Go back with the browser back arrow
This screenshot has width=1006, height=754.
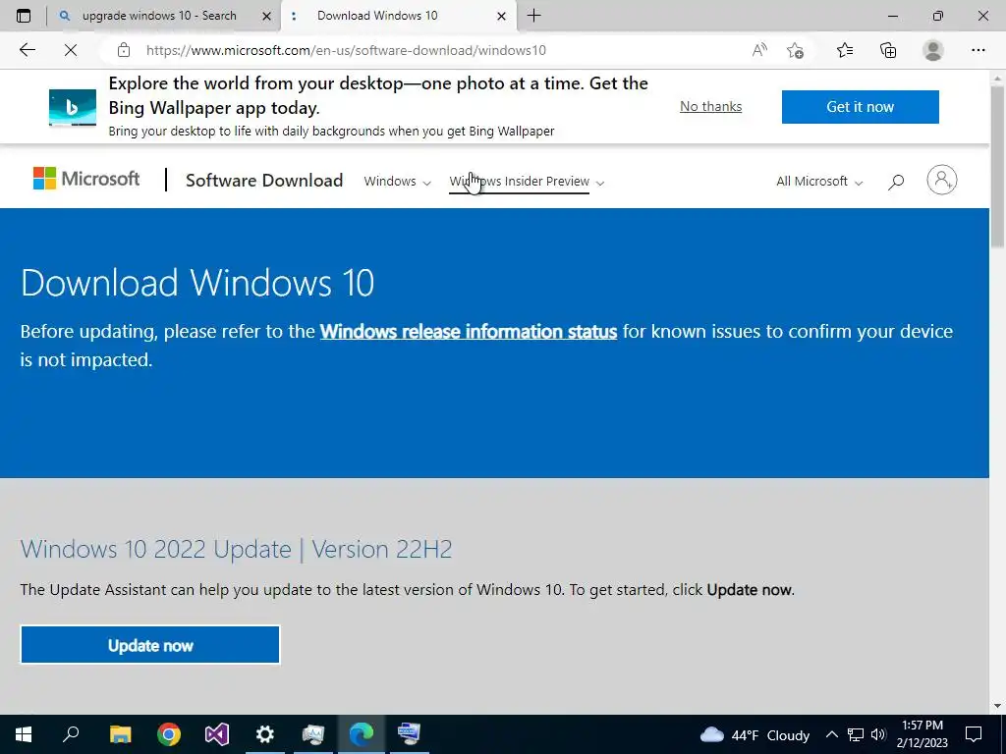(27, 50)
